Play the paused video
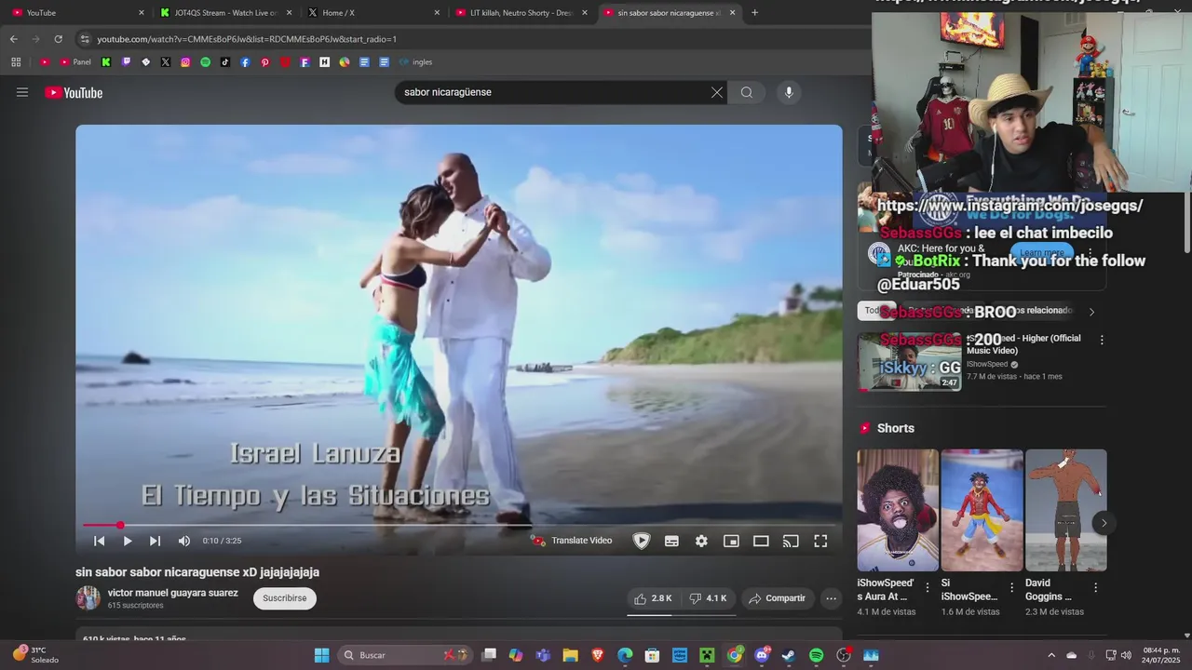1192x670 pixels. tap(128, 541)
